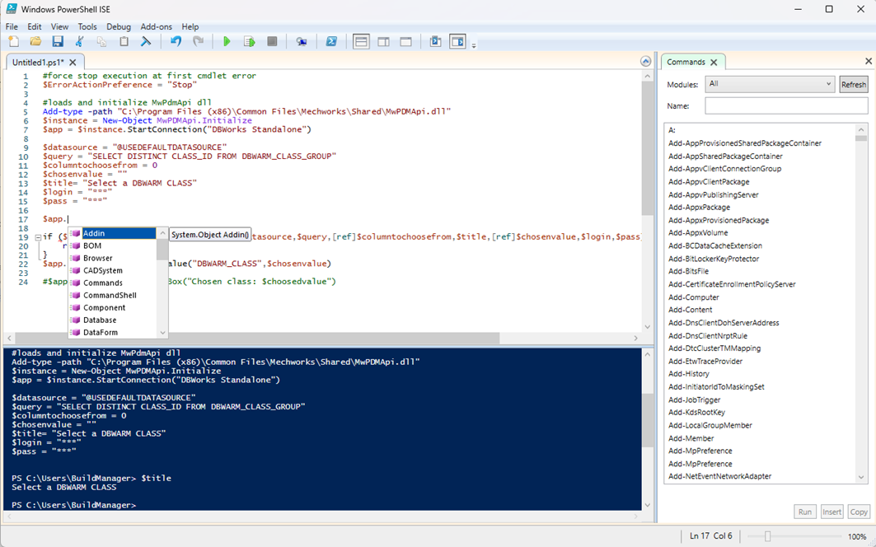Viewport: 876px width, 547px height.
Task: Select Add-NetEventNetworkAdapter in the commands list
Action: (719, 477)
